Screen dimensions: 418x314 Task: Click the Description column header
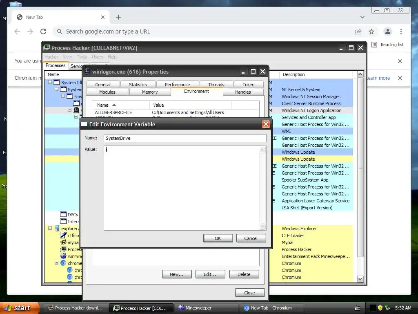click(316, 74)
